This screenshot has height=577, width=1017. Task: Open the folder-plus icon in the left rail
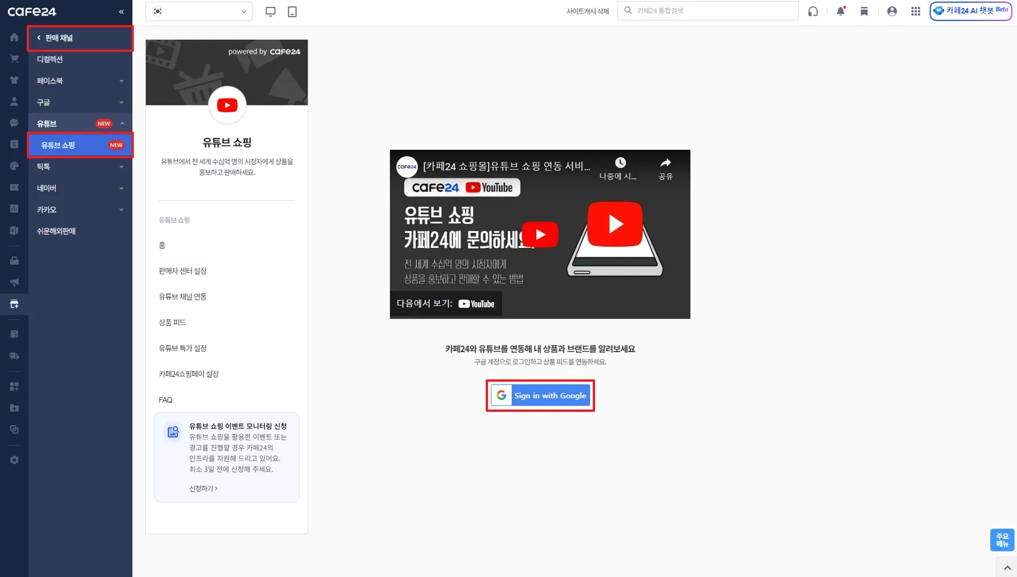coord(14,408)
